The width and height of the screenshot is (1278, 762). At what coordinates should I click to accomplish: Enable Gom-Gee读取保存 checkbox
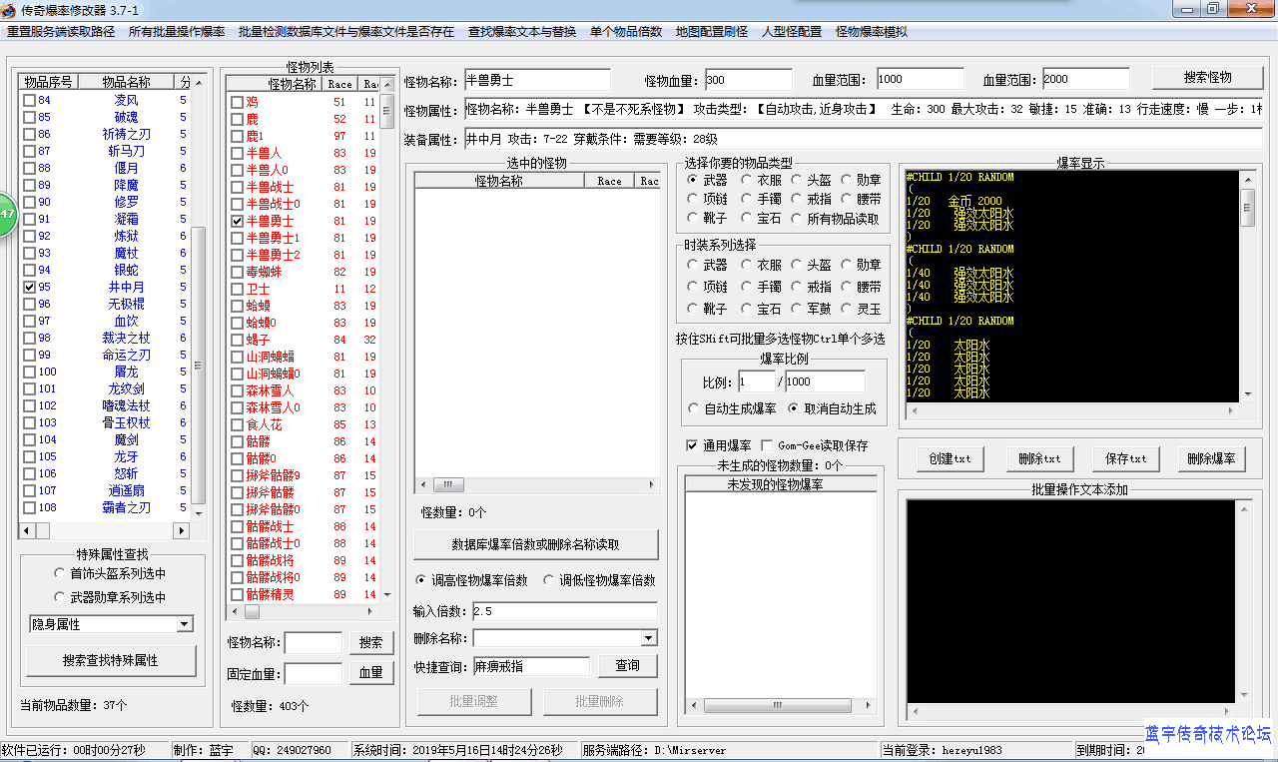pos(767,445)
